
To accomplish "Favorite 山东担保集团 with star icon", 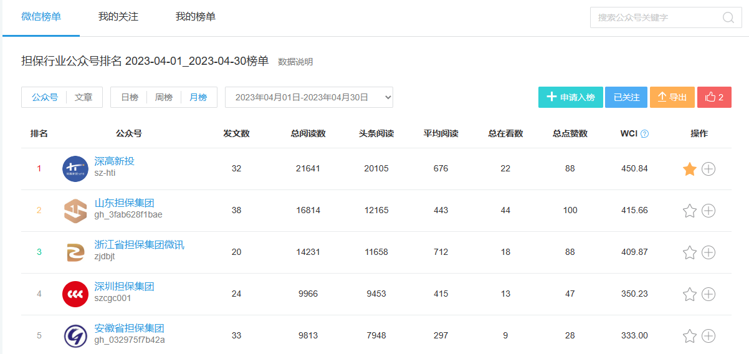I will point(689,211).
